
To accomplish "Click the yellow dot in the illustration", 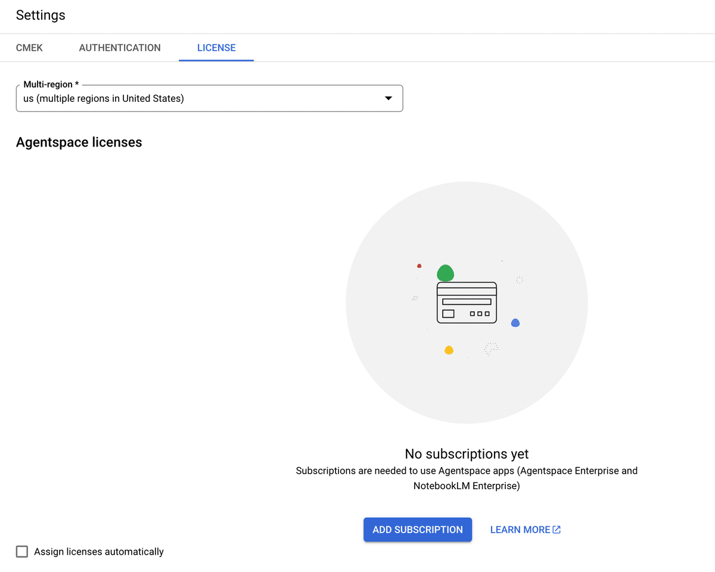I will tap(449, 350).
